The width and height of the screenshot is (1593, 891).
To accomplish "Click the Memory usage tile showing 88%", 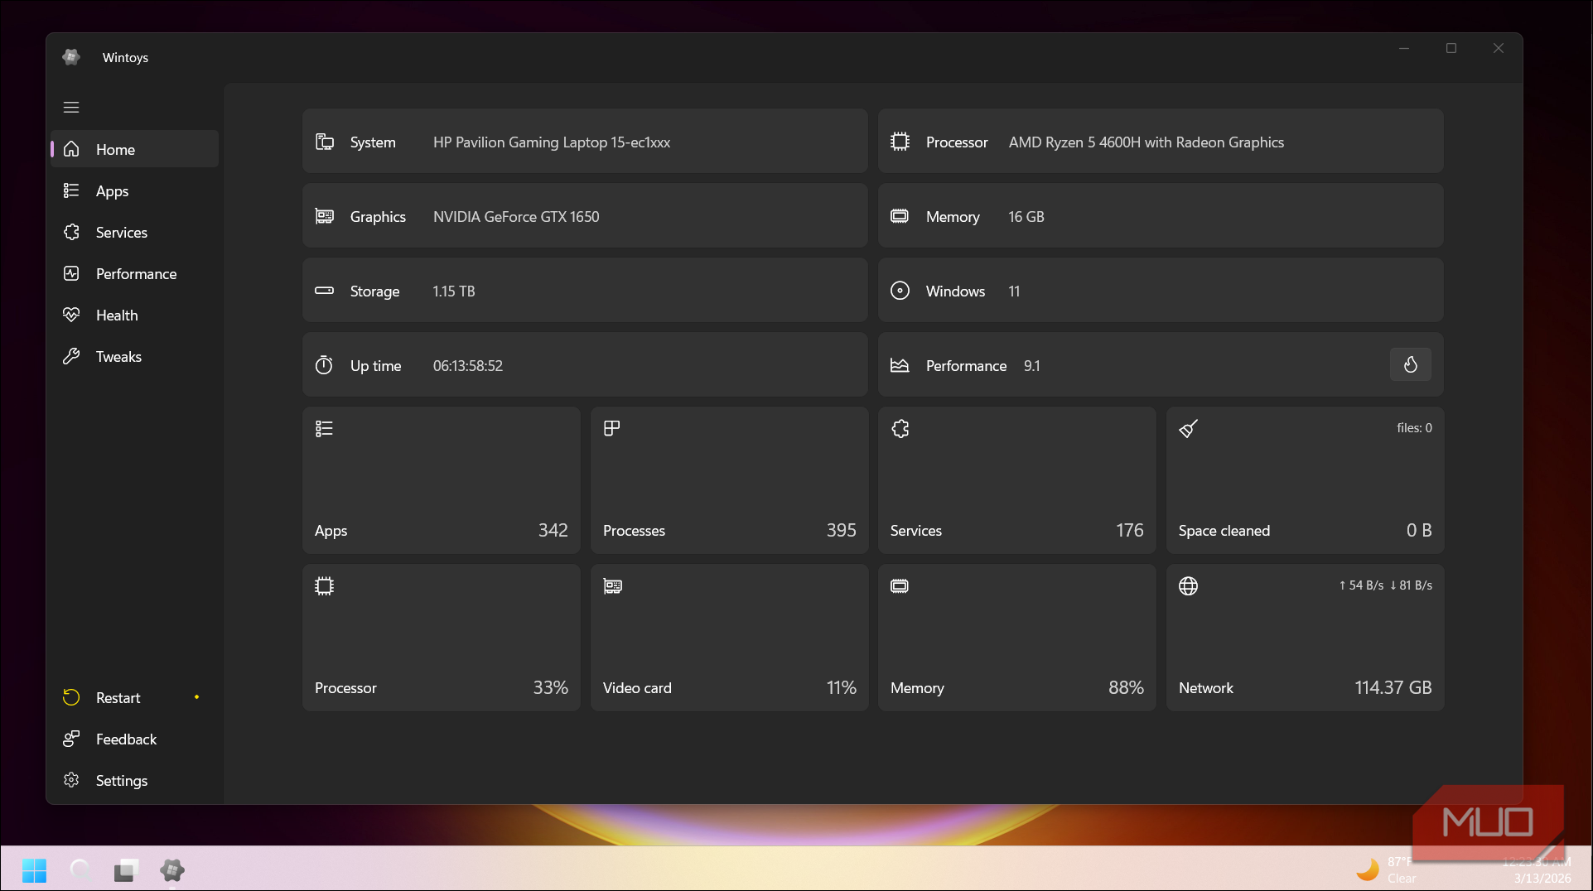I will click(1016, 637).
